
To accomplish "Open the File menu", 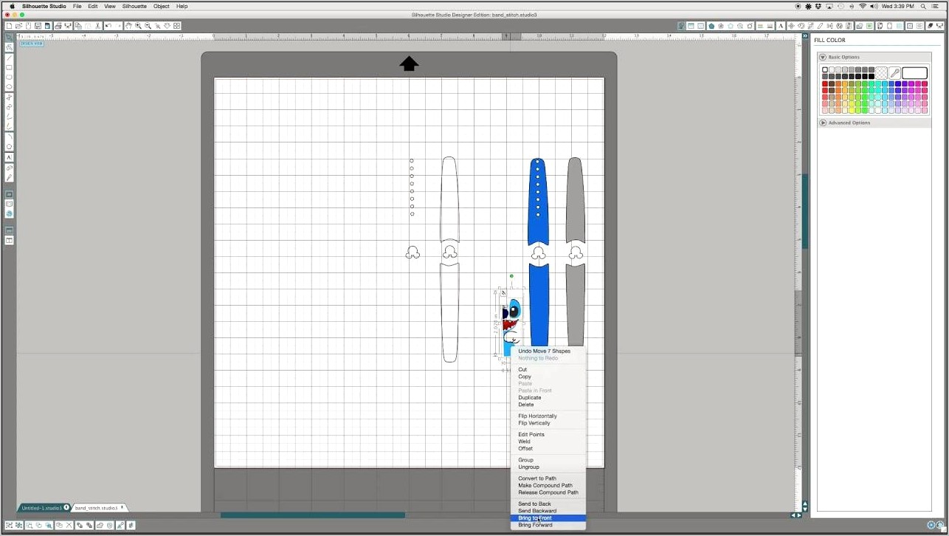I will click(77, 6).
